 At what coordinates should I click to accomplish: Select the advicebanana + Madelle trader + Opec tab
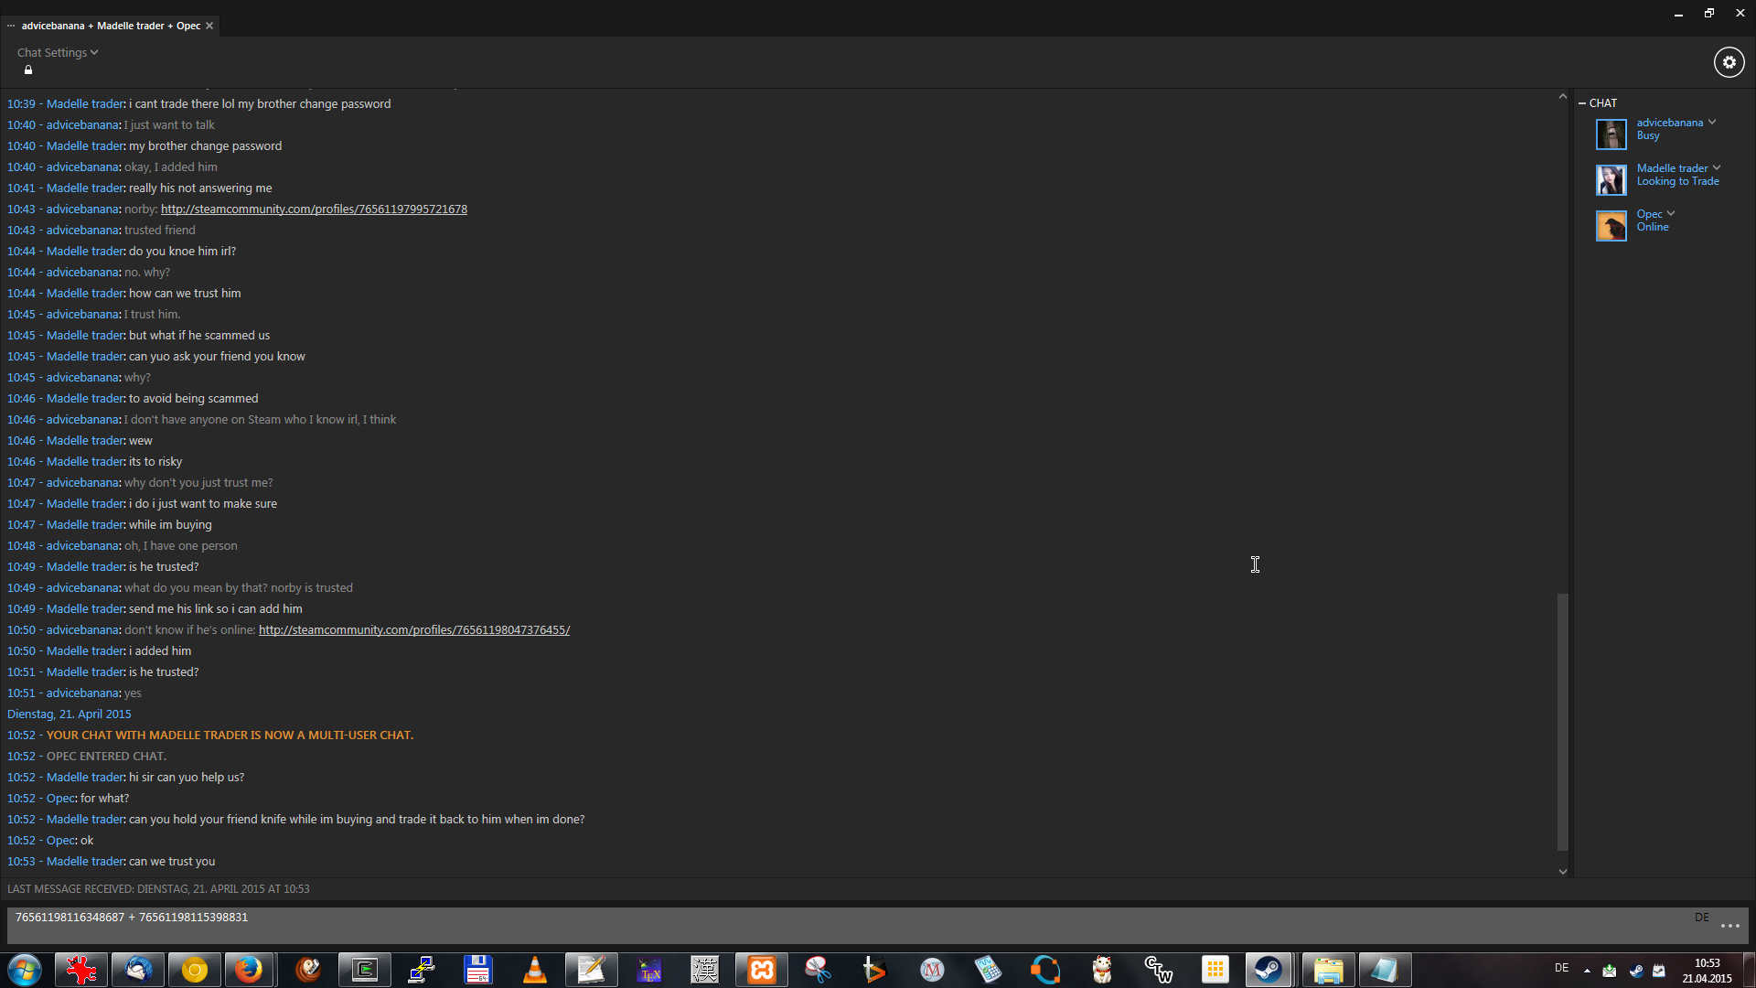(111, 26)
